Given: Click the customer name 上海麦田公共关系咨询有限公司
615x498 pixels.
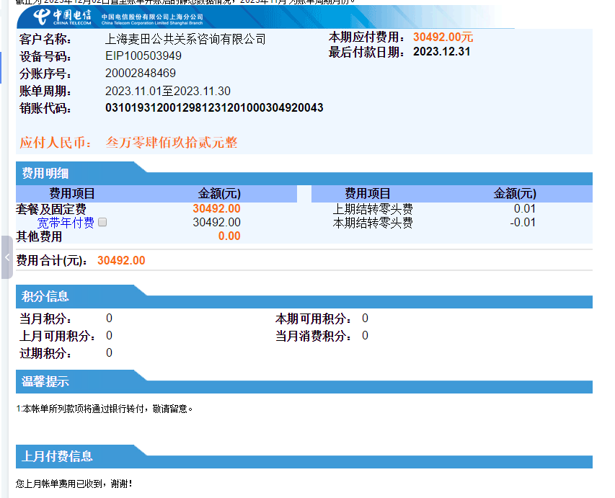Looking at the screenshot, I should (x=185, y=39).
